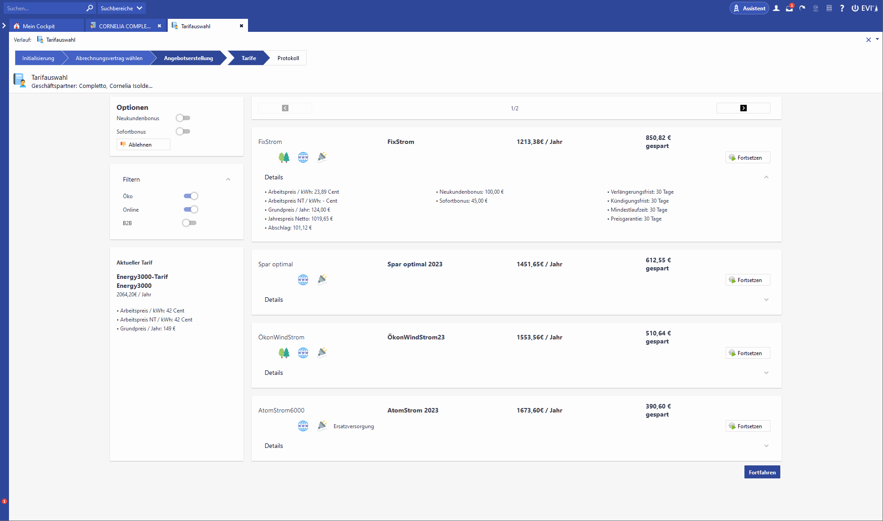
Task: Click the redo arrow icon in header
Action: (802, 8)
